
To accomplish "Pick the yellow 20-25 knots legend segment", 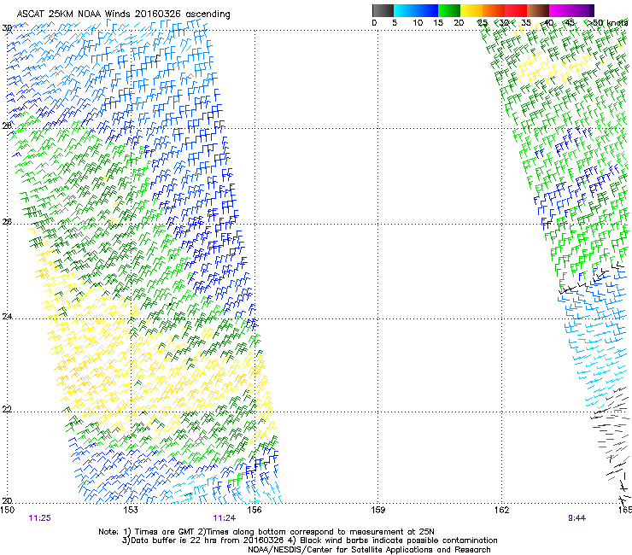I will [471, 10].
